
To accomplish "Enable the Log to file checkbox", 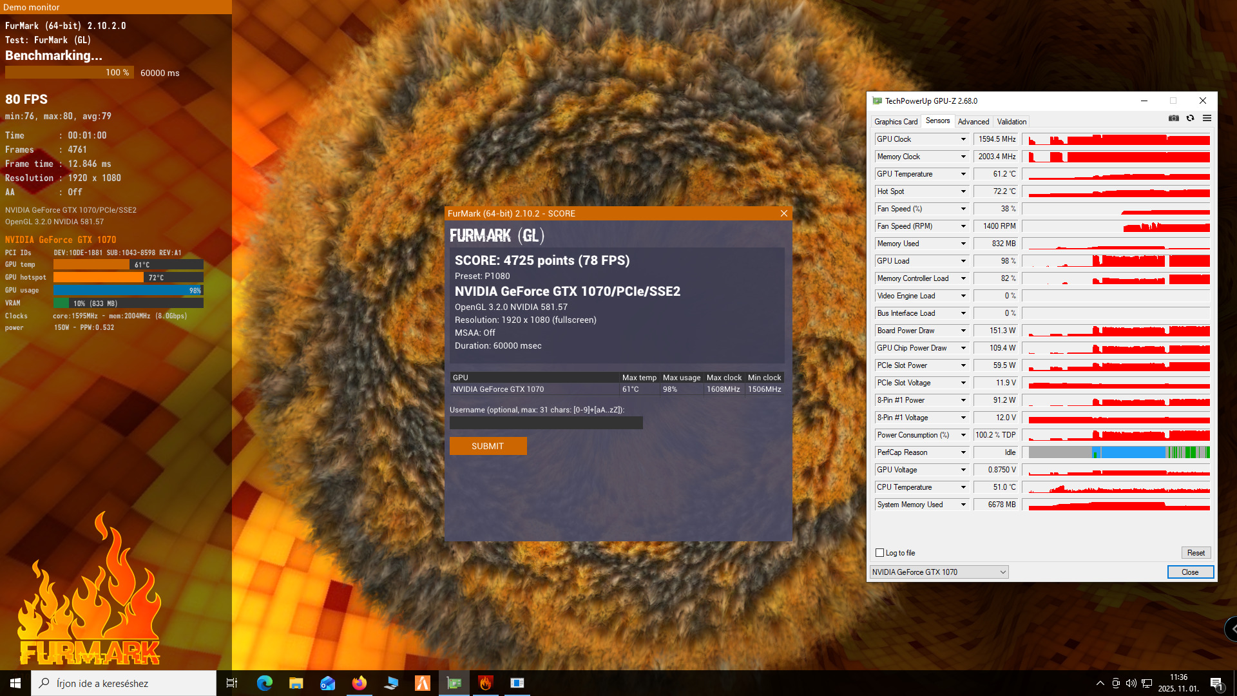I will [x=879, y=553].
